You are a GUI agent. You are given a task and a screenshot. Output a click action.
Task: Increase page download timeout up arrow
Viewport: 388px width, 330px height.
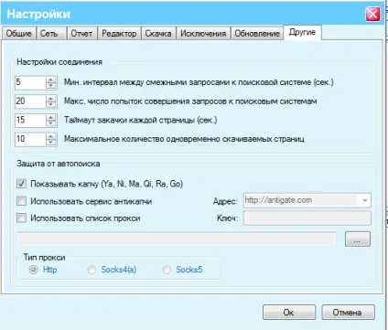(51, 117)
